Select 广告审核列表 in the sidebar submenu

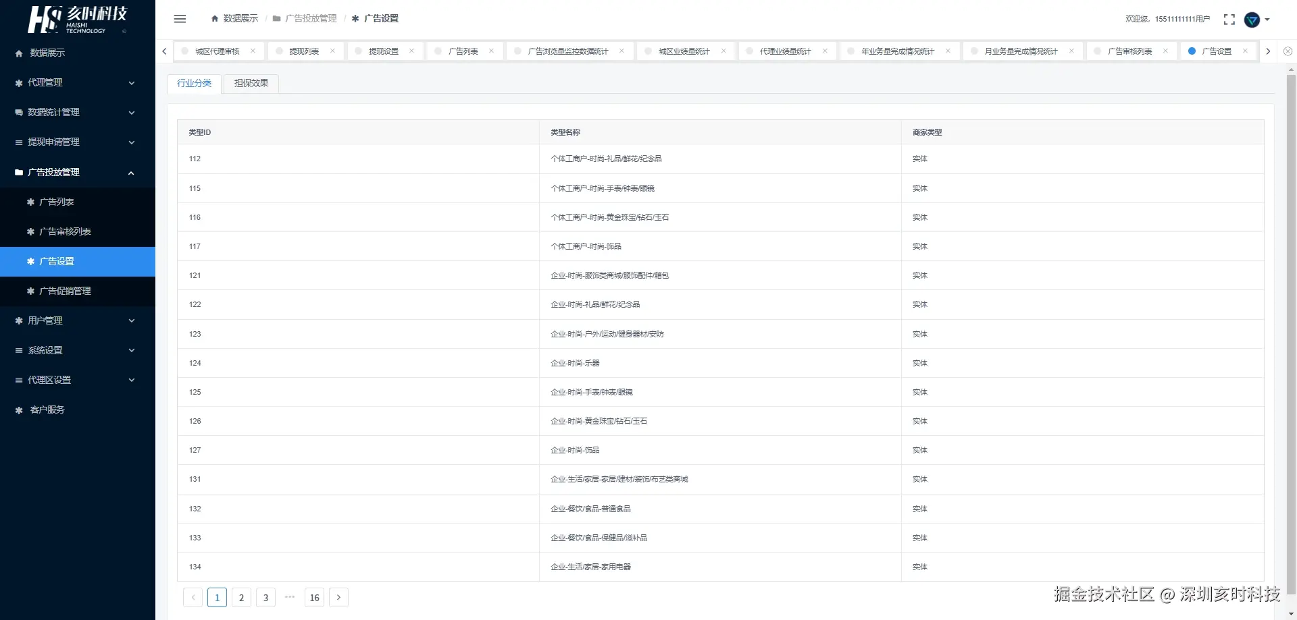coord(78,231)
